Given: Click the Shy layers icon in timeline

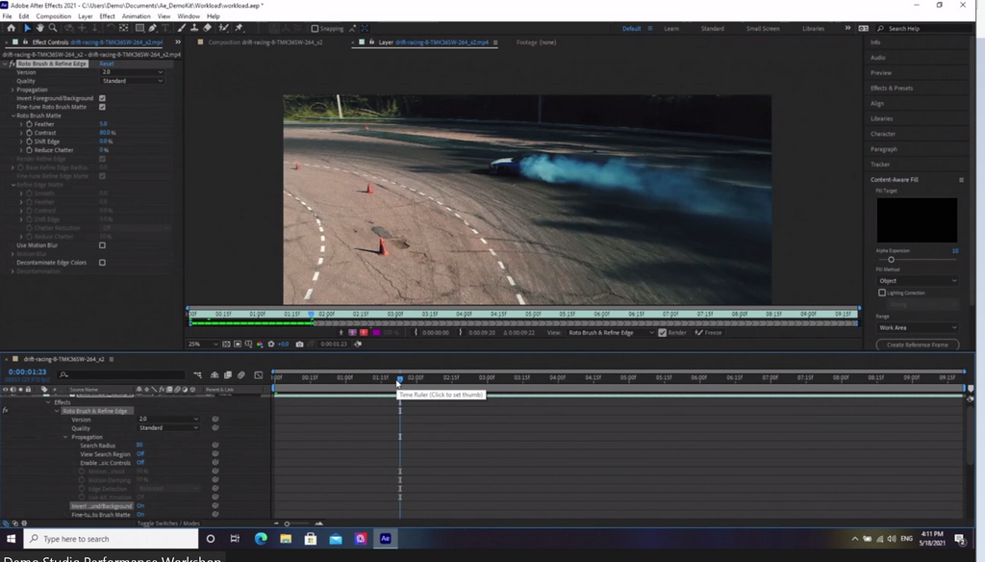Looking at the screenshot, I should [x=215, y=375].
